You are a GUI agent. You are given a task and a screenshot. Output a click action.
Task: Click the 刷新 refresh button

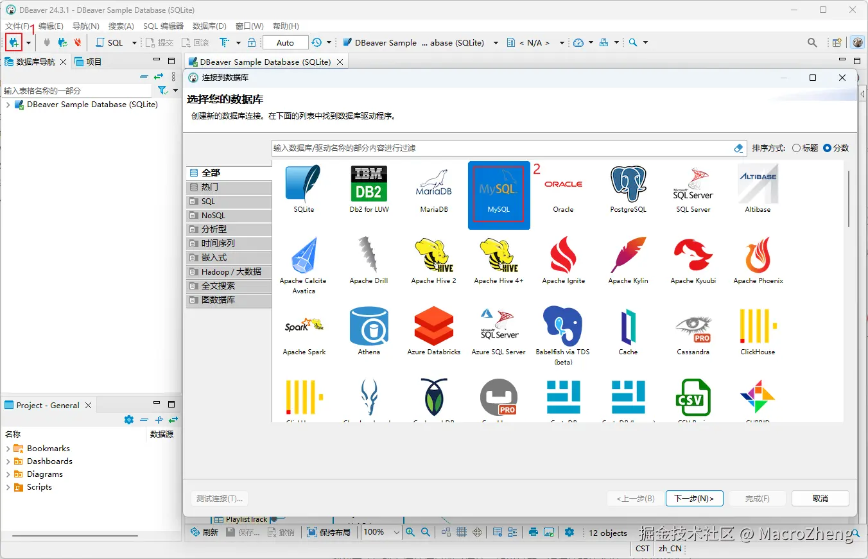pyautogui.click(x=204, y=532)
